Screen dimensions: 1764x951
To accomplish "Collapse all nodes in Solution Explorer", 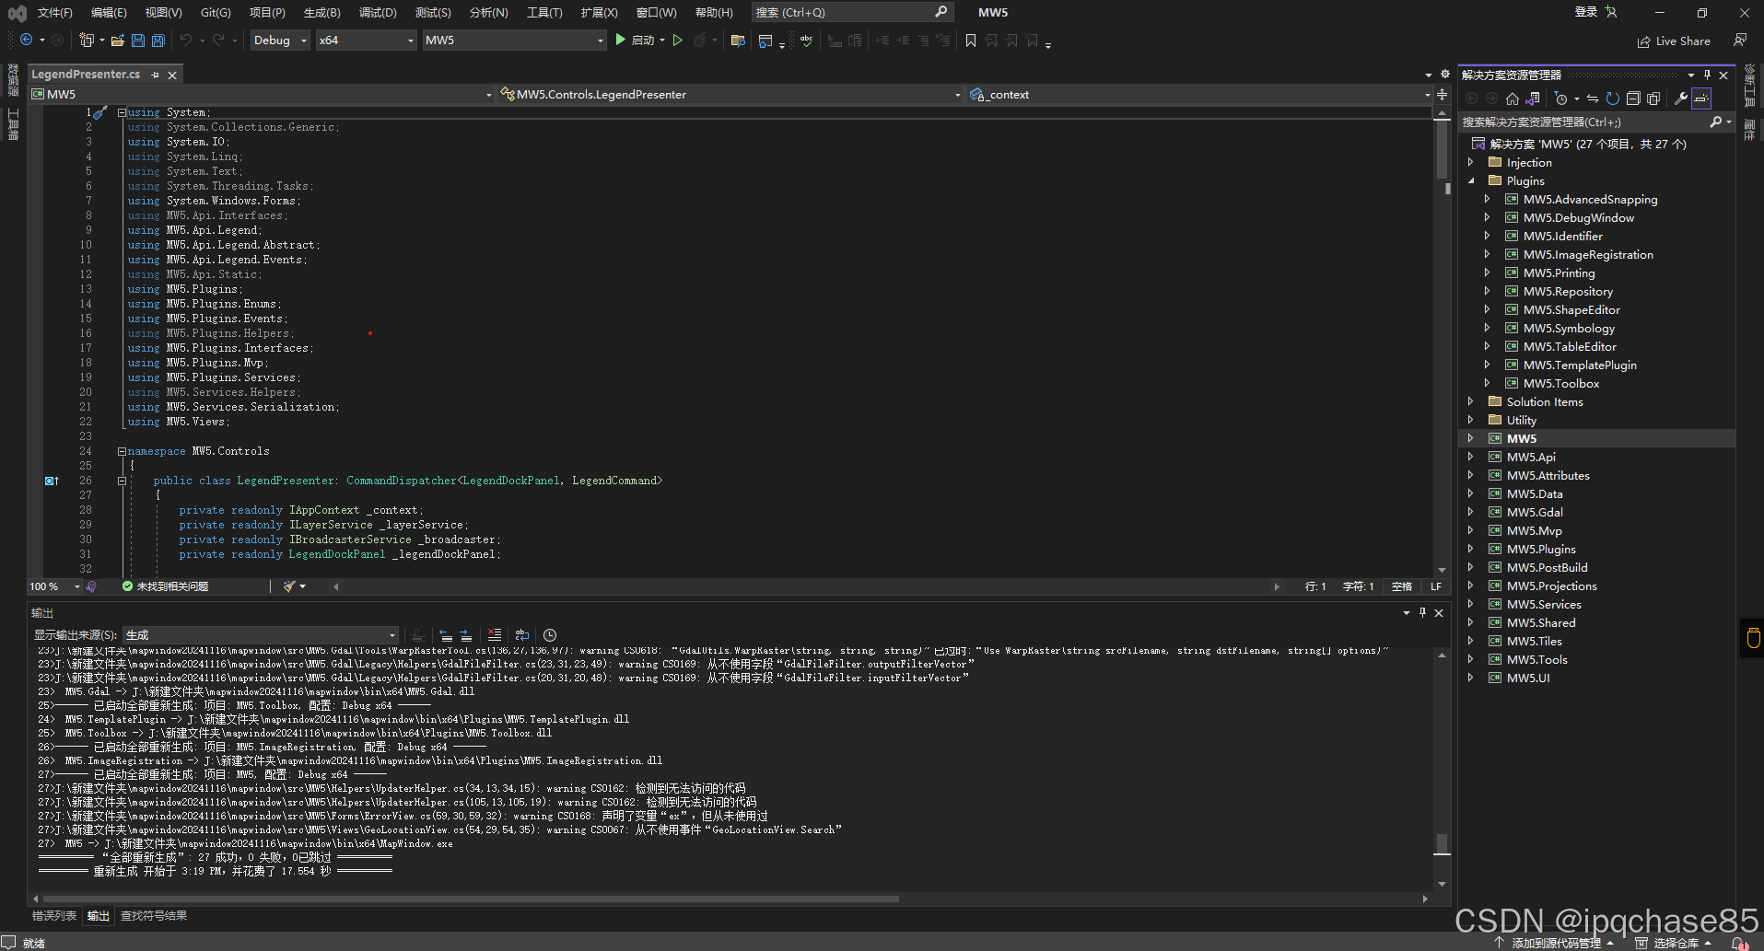I will (x=1634, y=99).
